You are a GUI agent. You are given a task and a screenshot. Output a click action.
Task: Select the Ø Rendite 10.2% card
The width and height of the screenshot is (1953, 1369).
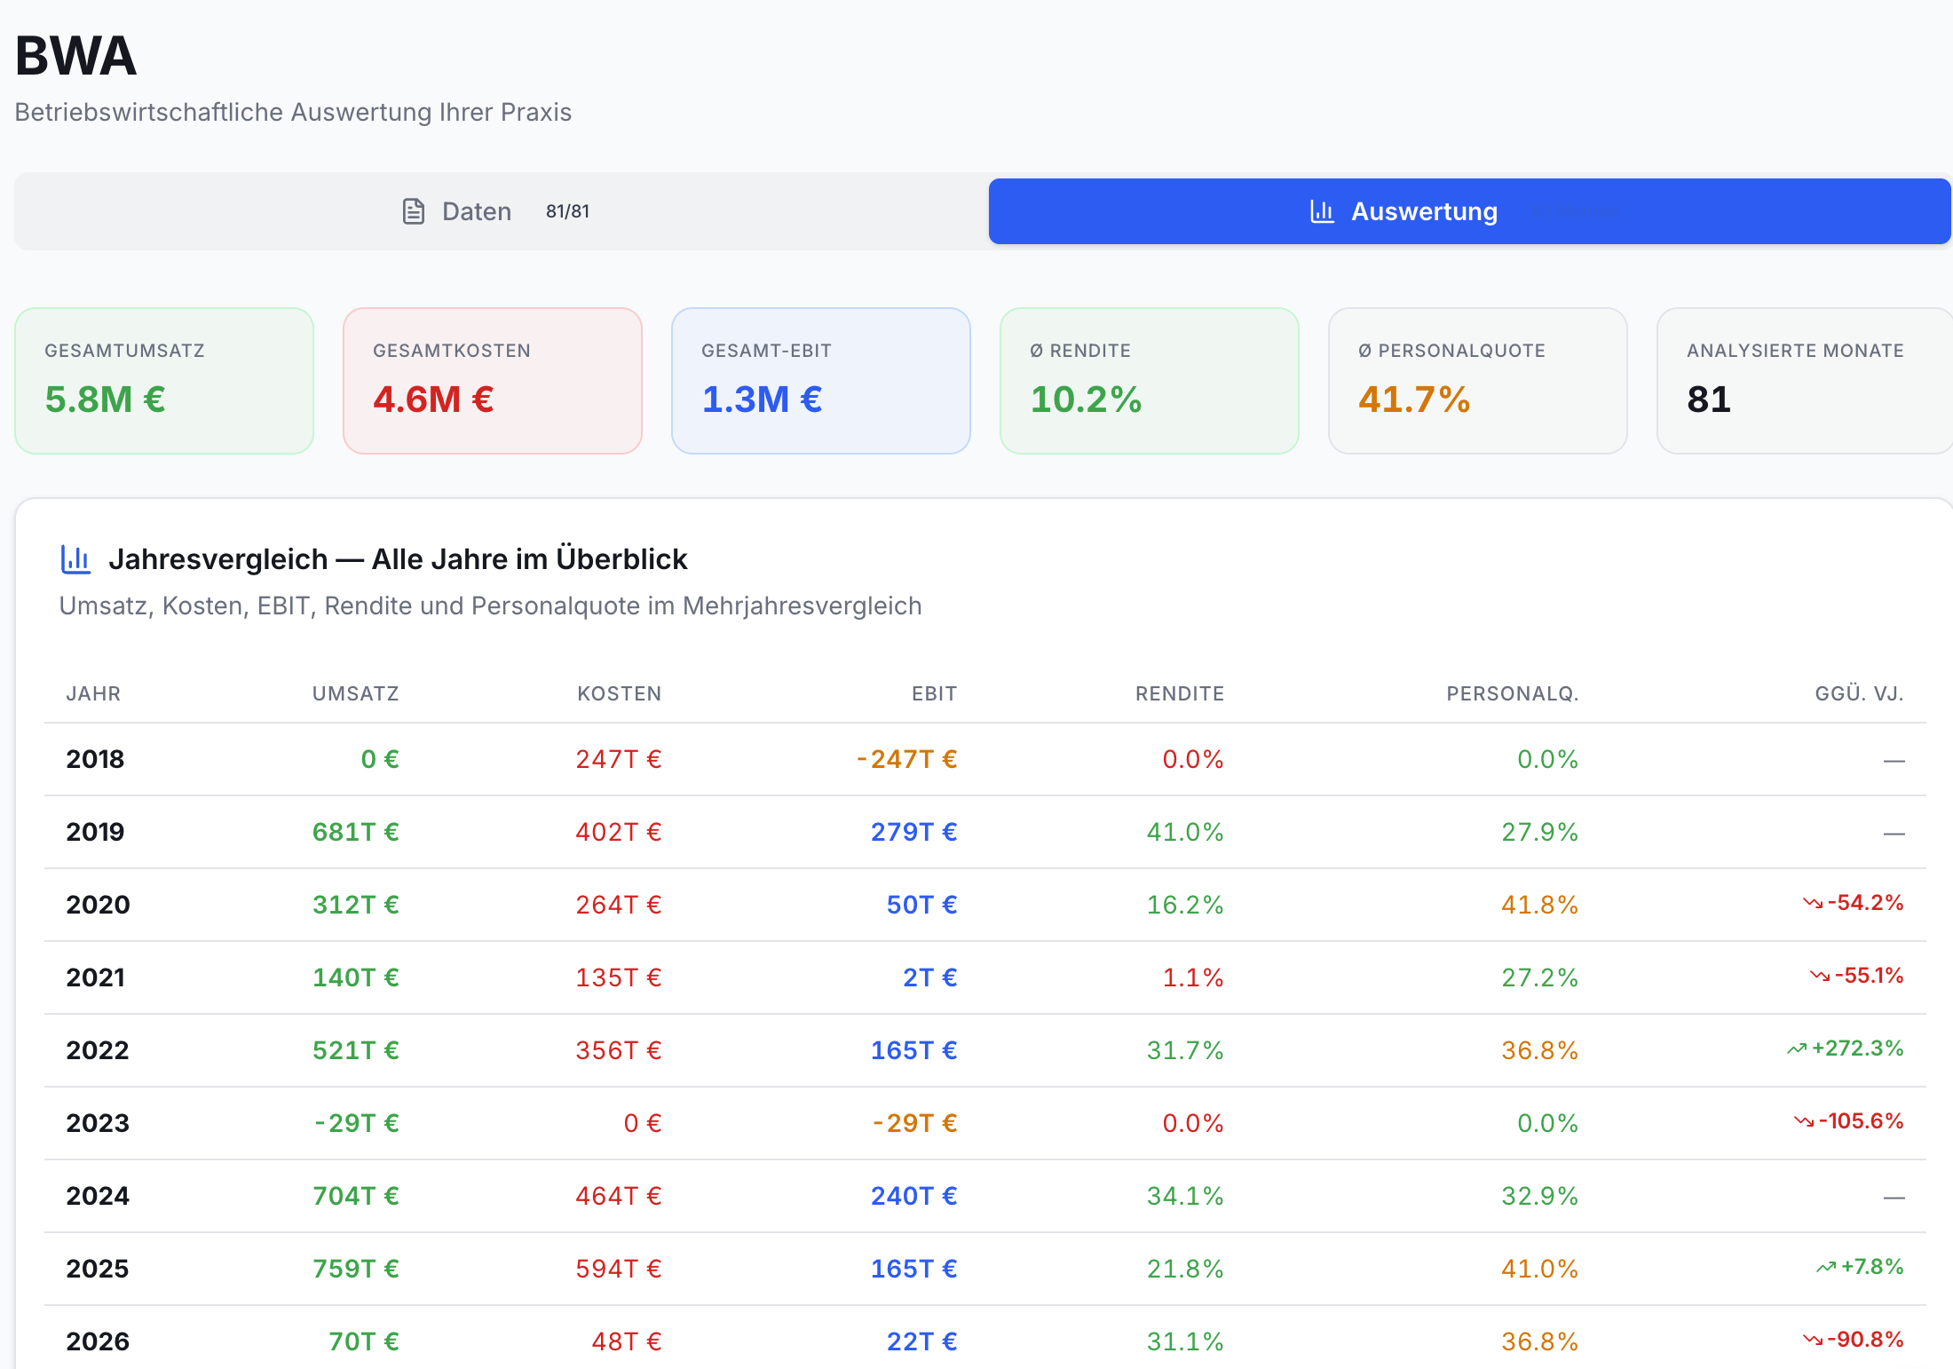1150,381
